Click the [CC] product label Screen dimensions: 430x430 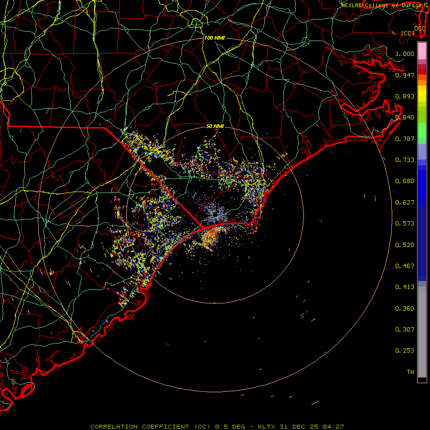coord(408,33)
